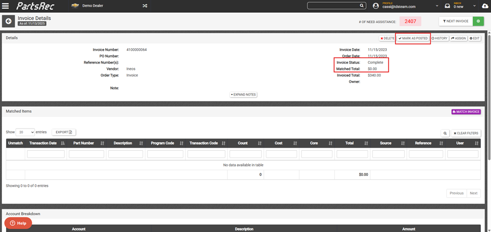This screenshot has width=491, height=232.
Task: Go to Next page of table
Action: click(x=473, y=193)
